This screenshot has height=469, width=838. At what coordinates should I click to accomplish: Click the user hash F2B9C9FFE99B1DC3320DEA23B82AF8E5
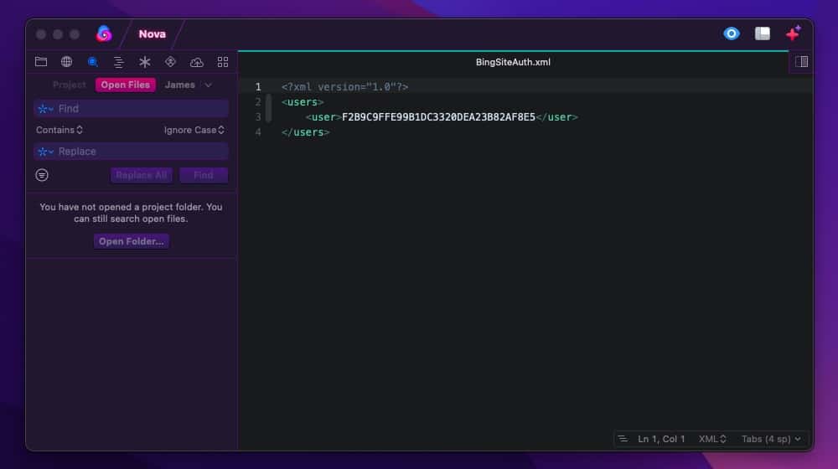tap(438, 117)
